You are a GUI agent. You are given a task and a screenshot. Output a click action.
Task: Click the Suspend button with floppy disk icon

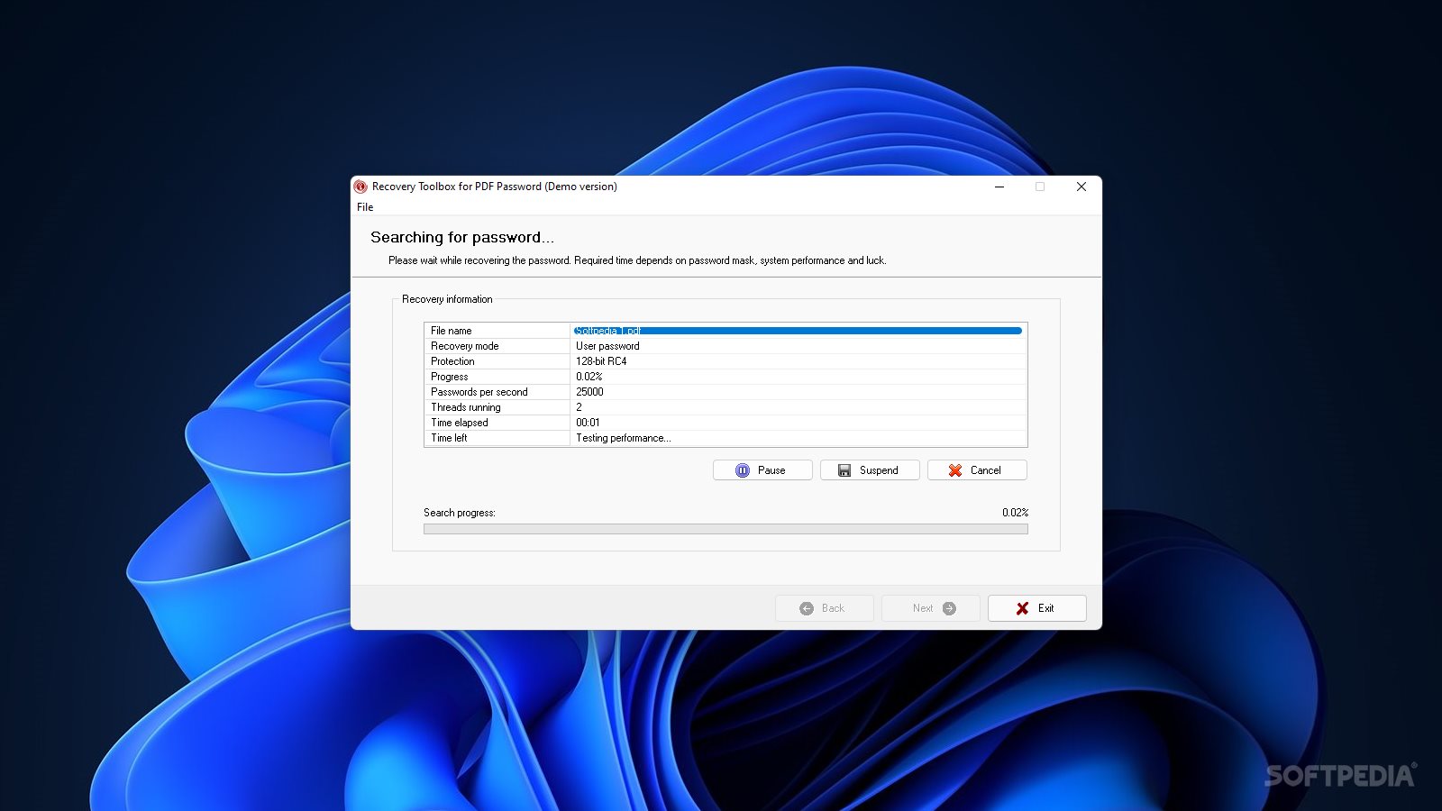point(869,470)
